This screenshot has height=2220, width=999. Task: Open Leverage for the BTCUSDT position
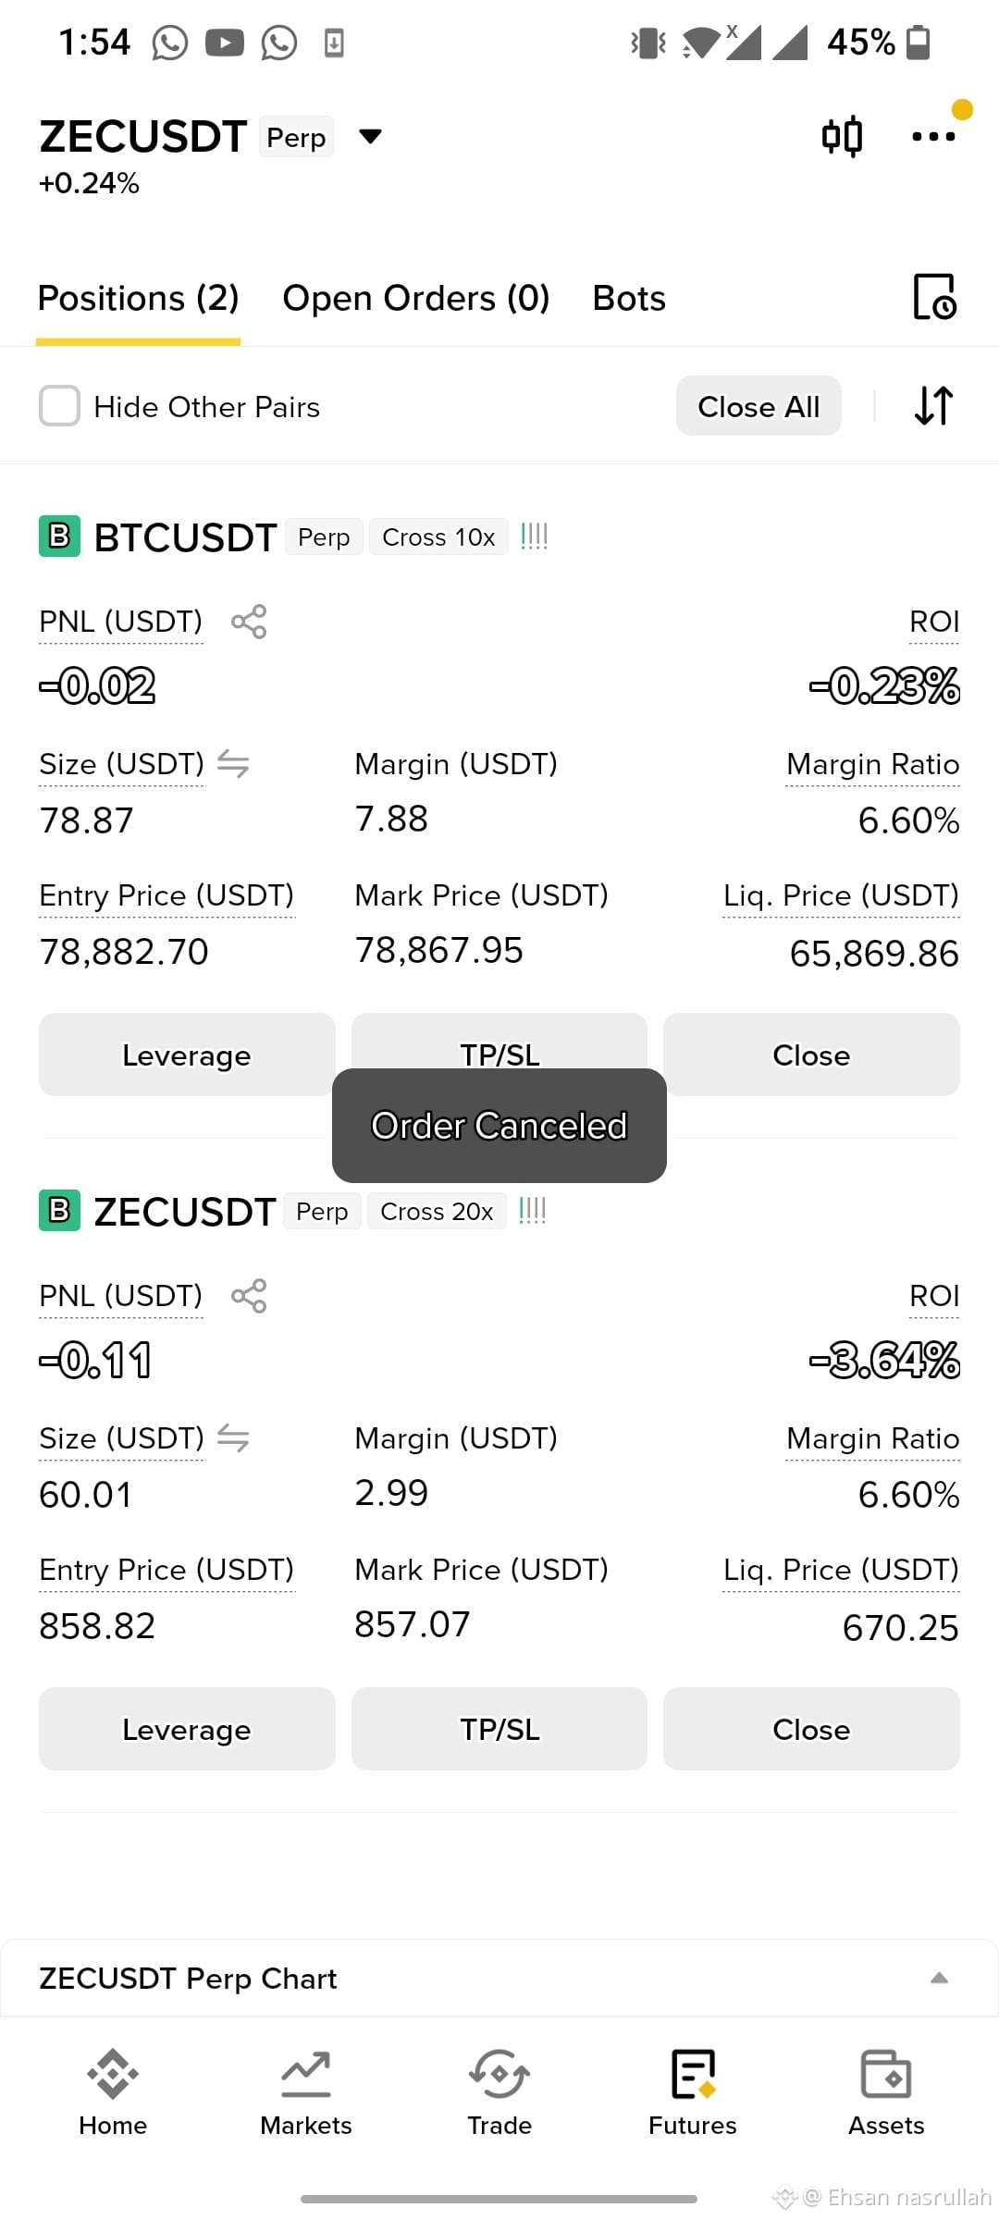tap(187, 1054)
